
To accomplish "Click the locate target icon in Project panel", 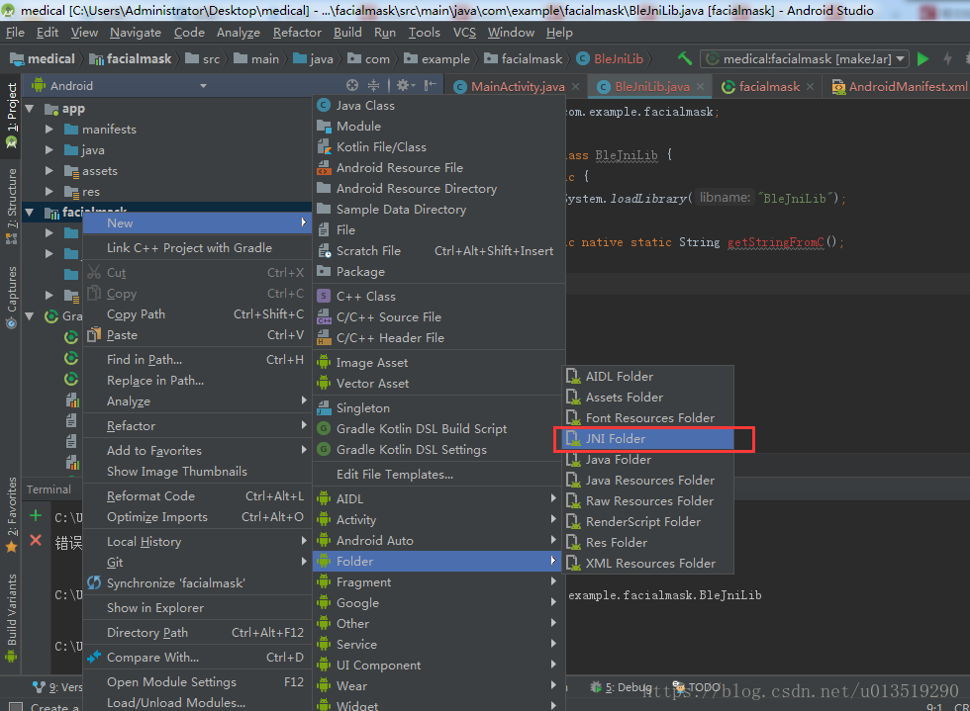I will [352, 85].
